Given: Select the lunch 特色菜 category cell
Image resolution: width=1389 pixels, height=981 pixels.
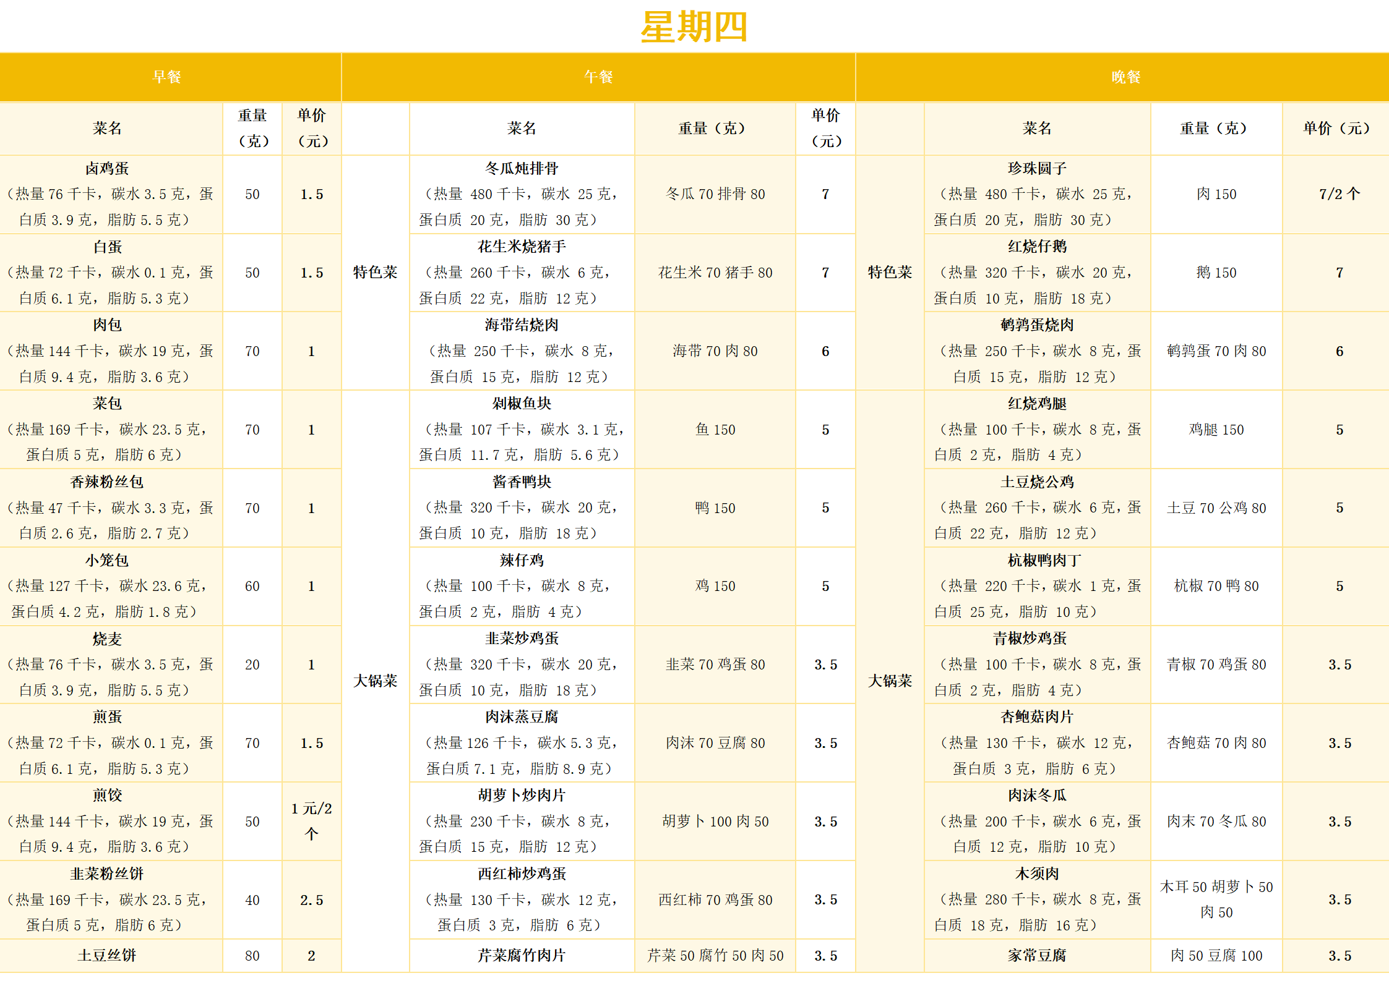Looking at the screenshot, I should point(375,272).
